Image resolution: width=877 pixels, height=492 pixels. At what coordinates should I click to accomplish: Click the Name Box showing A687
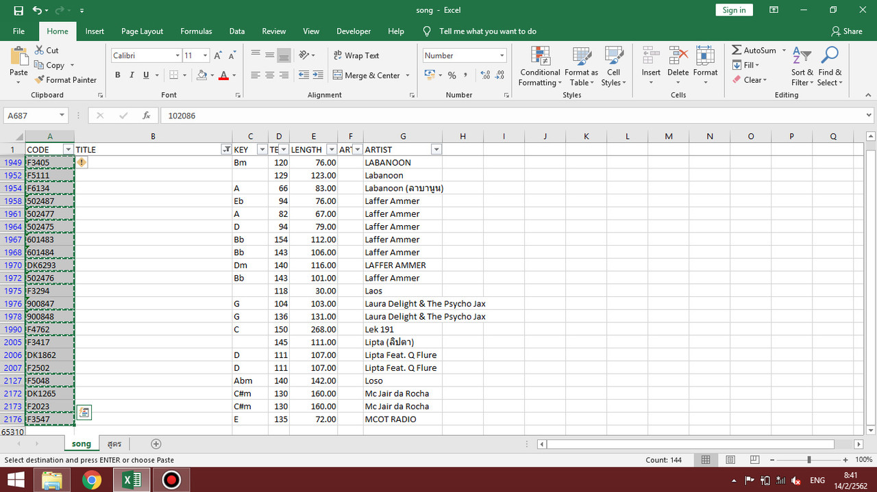point(36,116)
